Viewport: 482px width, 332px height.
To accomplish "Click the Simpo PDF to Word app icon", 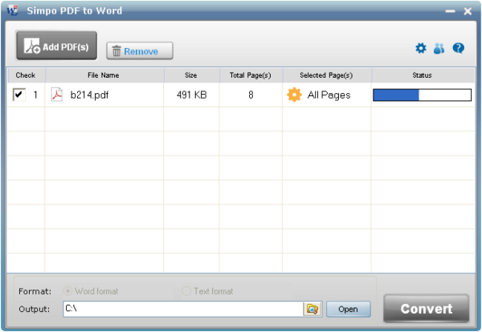I will click(13, 10).
